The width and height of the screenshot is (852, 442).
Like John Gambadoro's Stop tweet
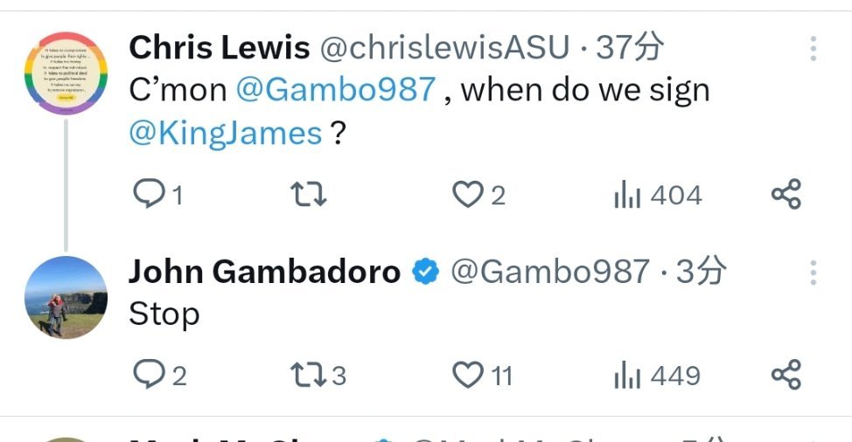tap(483, 376)
